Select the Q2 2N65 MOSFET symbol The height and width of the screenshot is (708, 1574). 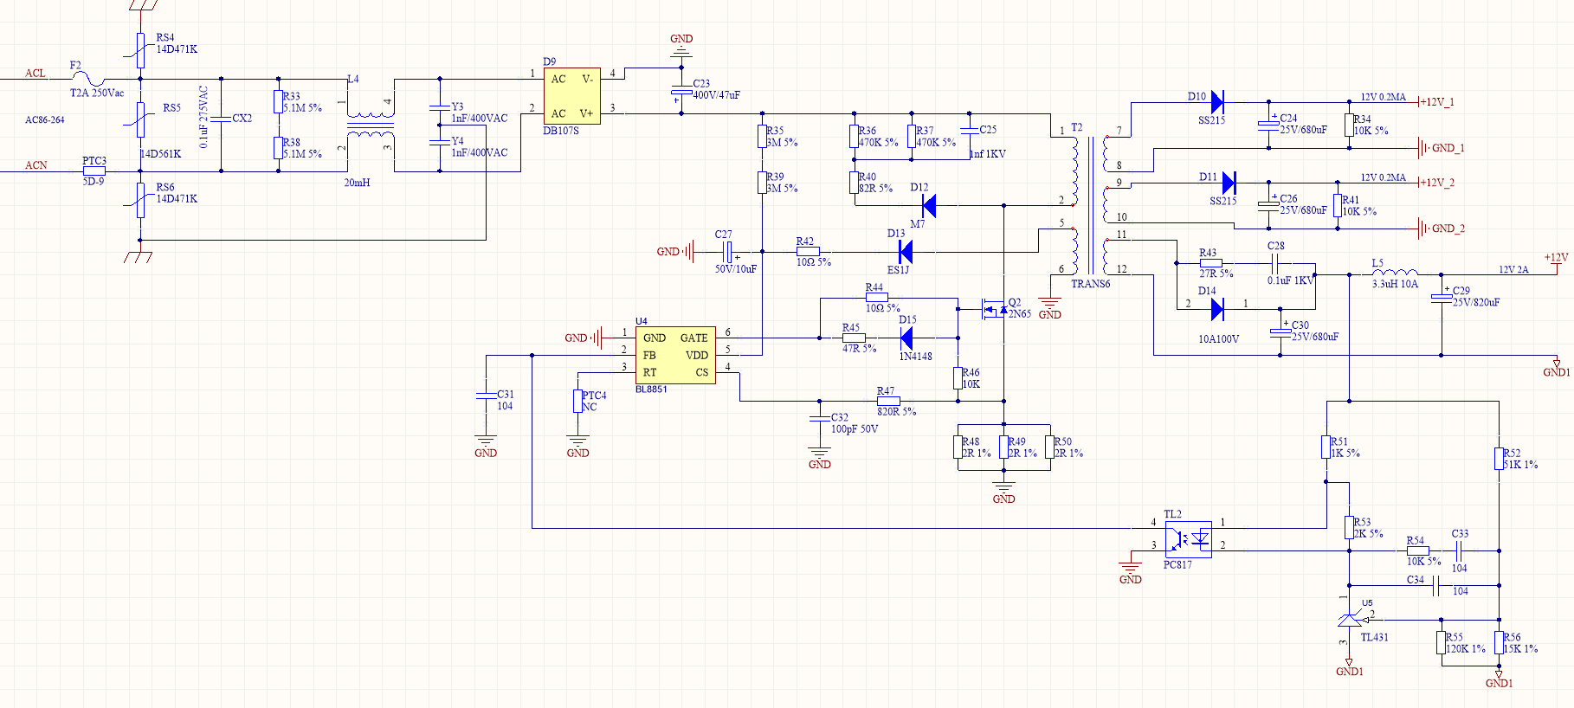point(994,308)
